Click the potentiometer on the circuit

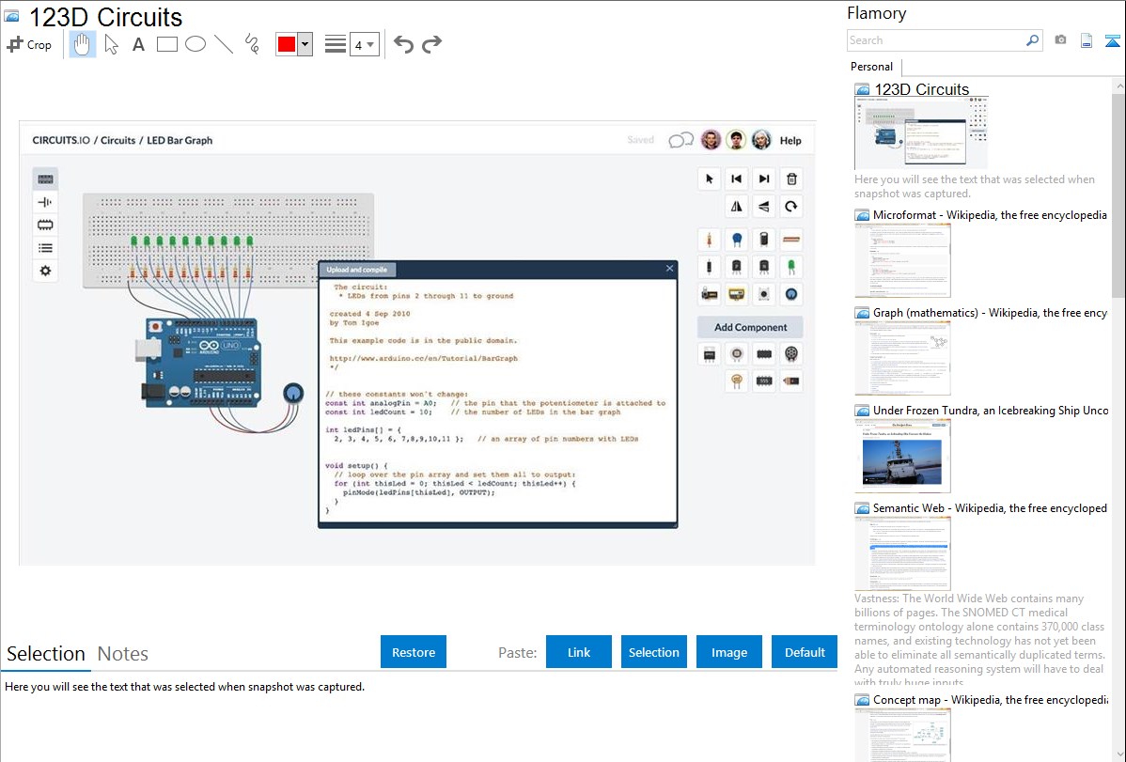click(293, 393)
